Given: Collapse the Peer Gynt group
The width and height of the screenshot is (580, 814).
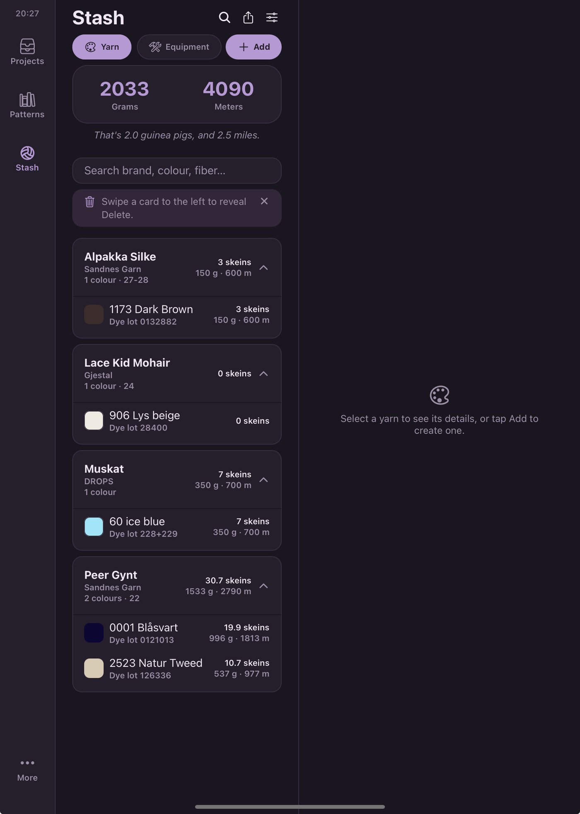Looking at the screenshot, I should (x=263, y=586).
